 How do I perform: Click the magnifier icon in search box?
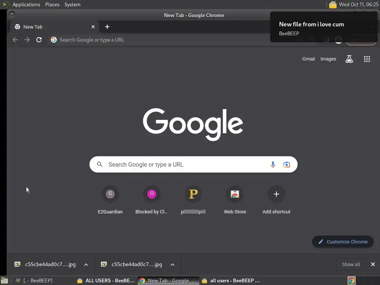pos(99,164)
